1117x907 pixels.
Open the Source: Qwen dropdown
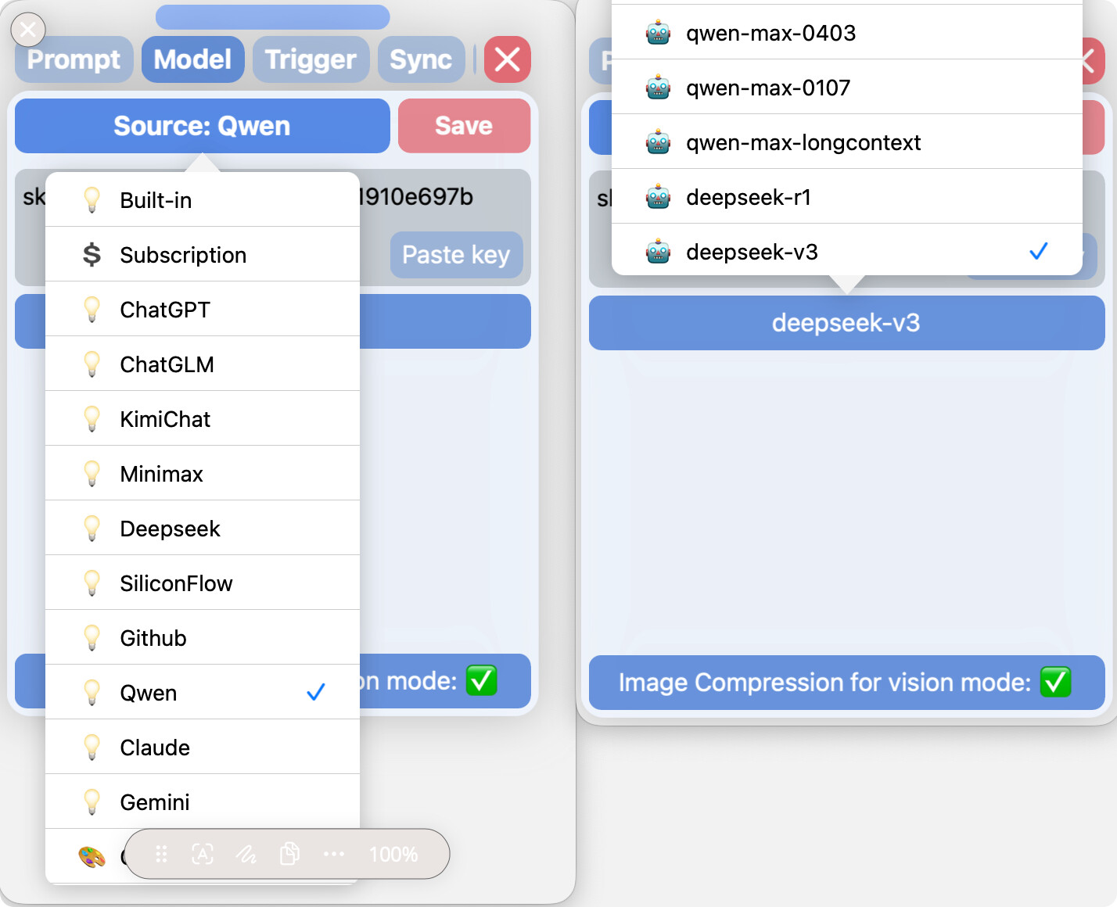pos(202,126)
